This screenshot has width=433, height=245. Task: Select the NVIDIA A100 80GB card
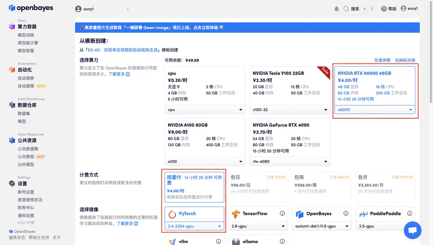click(205, 141)
